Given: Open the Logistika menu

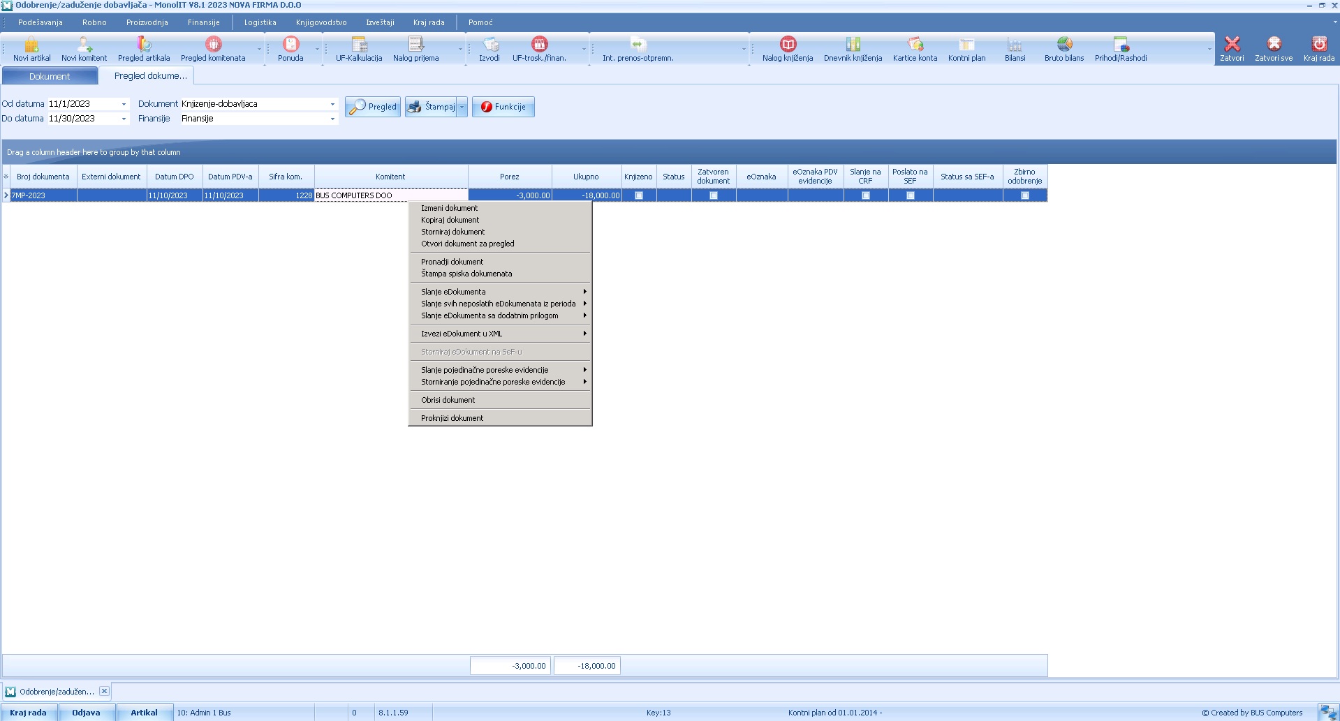Looking at the screenshot, I should 260,22.
